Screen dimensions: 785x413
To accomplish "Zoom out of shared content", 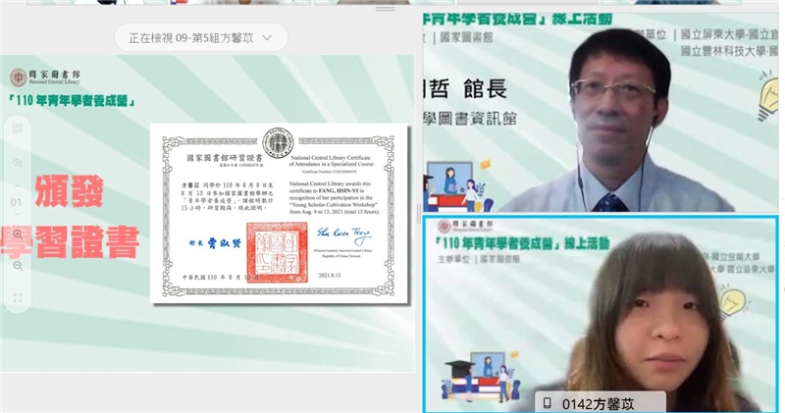I will 18,266.
